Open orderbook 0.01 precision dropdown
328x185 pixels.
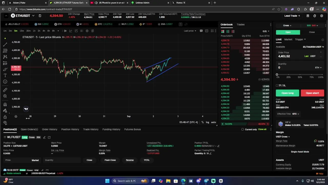click(x=266, y=31)
